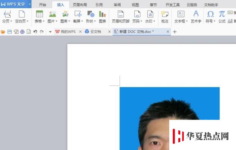Click the 形状 shapes icon
The image size is (236, 150).
point(91,14)
